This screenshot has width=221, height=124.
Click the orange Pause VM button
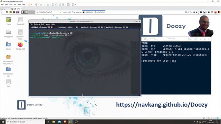tap(29, 4)
